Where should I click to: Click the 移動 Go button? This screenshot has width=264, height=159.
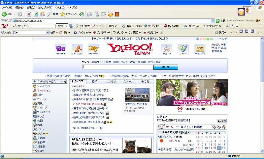tap(221, 21)
